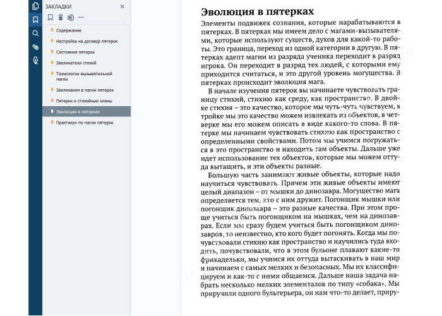Navigate to Заклинания в магии пятерок
This screenshot has height=316, width=442.
pyautogui.click(x=85, y=90)
